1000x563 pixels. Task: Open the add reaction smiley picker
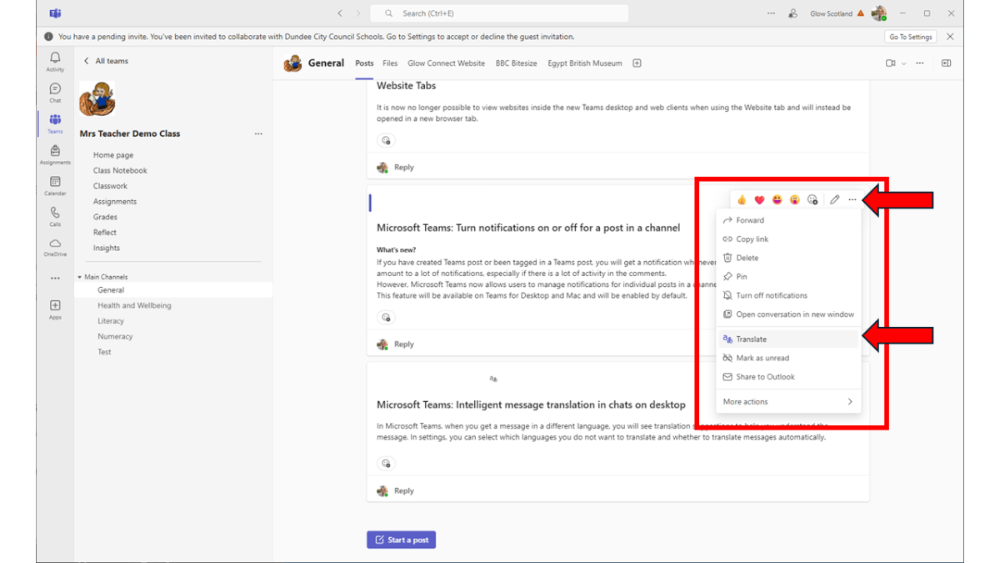click(812, 199)
